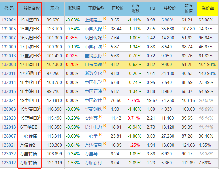Click the R icon beside 凤凰传媒
219x169 pixels.
coord(105,36)
